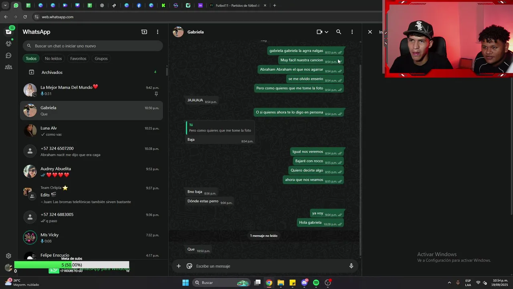Select the 'Grupos' chat filter

click(x=101, y=59)
